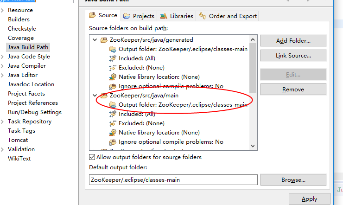Select 'Included: (All)' under src/java/generated

[137, 58]
